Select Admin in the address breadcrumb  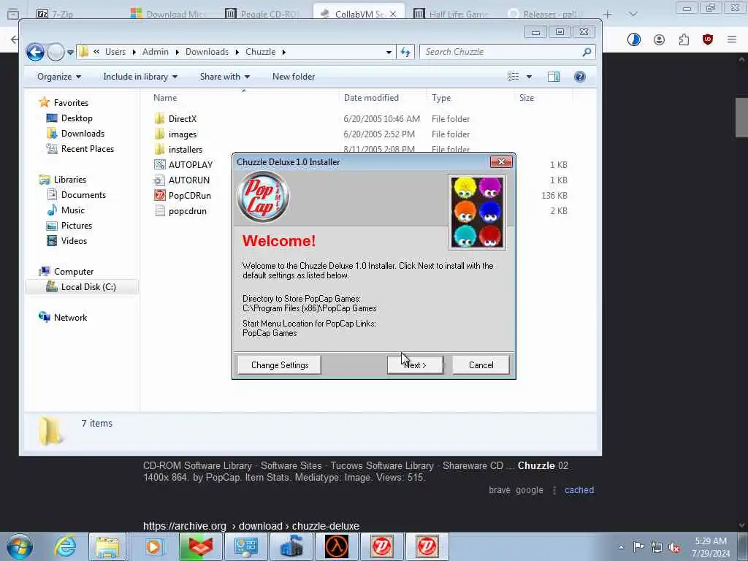point(156,52)
